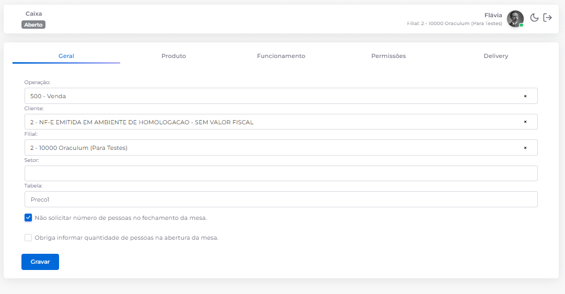Click the Gravar button
Image resolution: width=565 pixels, height=294 pixels.
[x=40, y=262]
